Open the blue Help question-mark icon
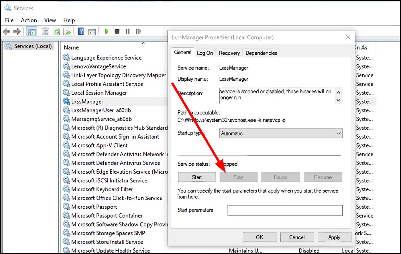Image resolution: width=401 pixels, height=254 pixels. tap(81, 31)
